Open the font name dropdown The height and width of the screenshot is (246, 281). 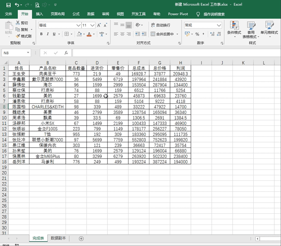click(78, 25)
